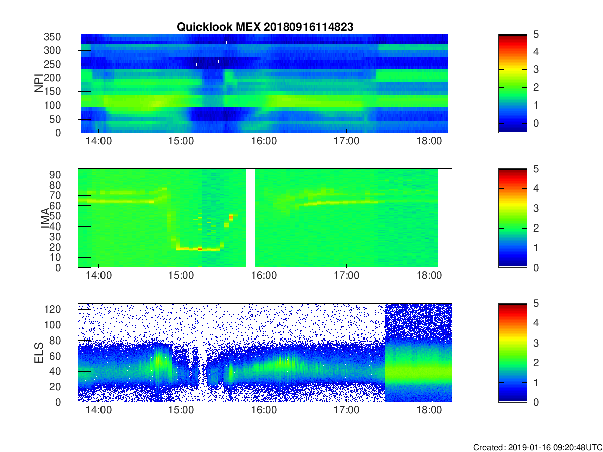Click the 5 label on NPI colorbar
Screen dimensions: 603x452
coord(536,34)
